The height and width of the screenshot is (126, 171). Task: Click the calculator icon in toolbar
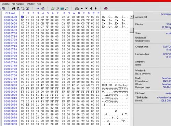[x=77, y=9]
